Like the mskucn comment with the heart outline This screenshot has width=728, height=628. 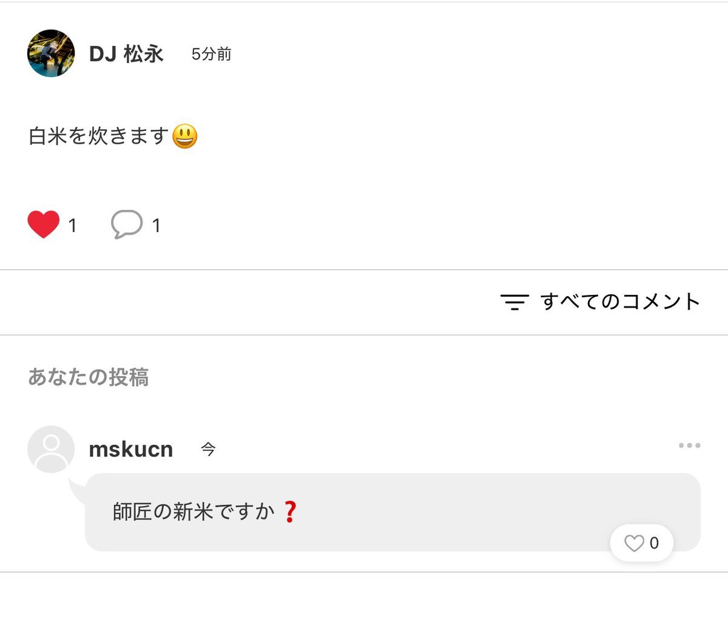pyautogui.click(x=634, y=543)
